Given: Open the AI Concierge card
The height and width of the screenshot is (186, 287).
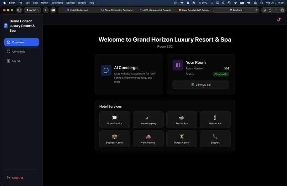Looking at the screenshot, I should point(129,74).
